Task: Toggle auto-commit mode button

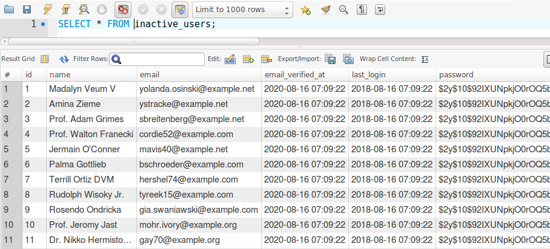Action: coord(180,10)
